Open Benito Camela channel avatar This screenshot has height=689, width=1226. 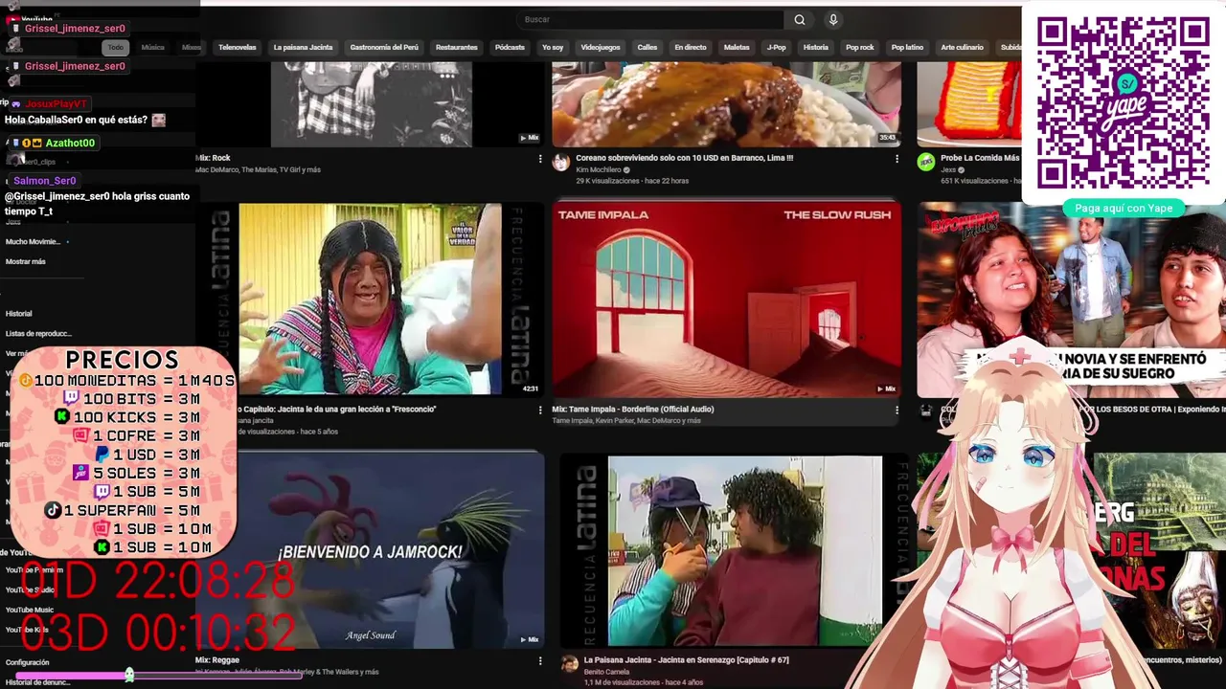pyautogui.click(x=569, y=663)
